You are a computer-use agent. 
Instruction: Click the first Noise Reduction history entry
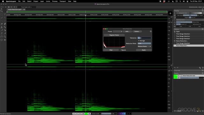click(182, 41)
